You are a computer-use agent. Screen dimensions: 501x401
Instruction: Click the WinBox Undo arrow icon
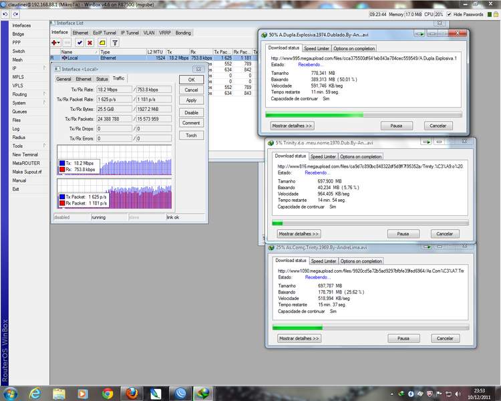pyautogui.click(x=7, y=14)
